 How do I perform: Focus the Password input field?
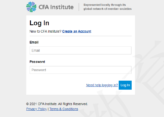point(81,70)
